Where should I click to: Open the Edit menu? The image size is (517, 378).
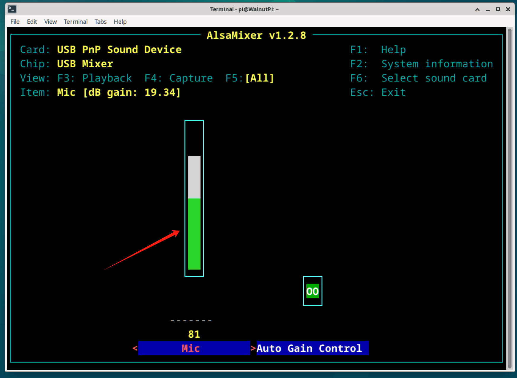click(x=32, y=22)
